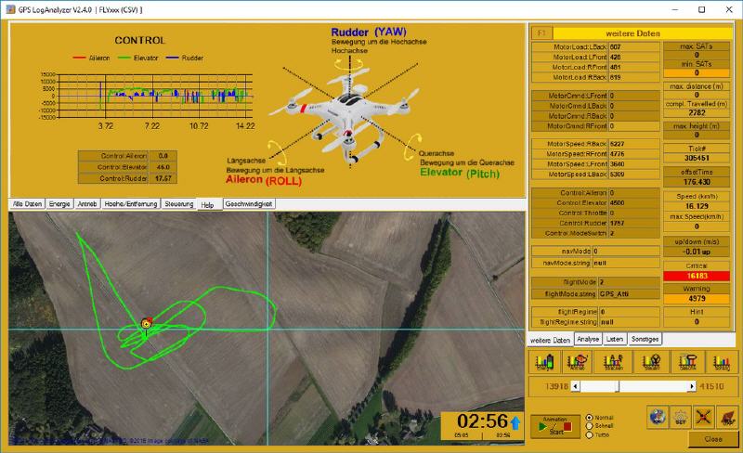Click the crossed-out red X icon

[704, 417]
